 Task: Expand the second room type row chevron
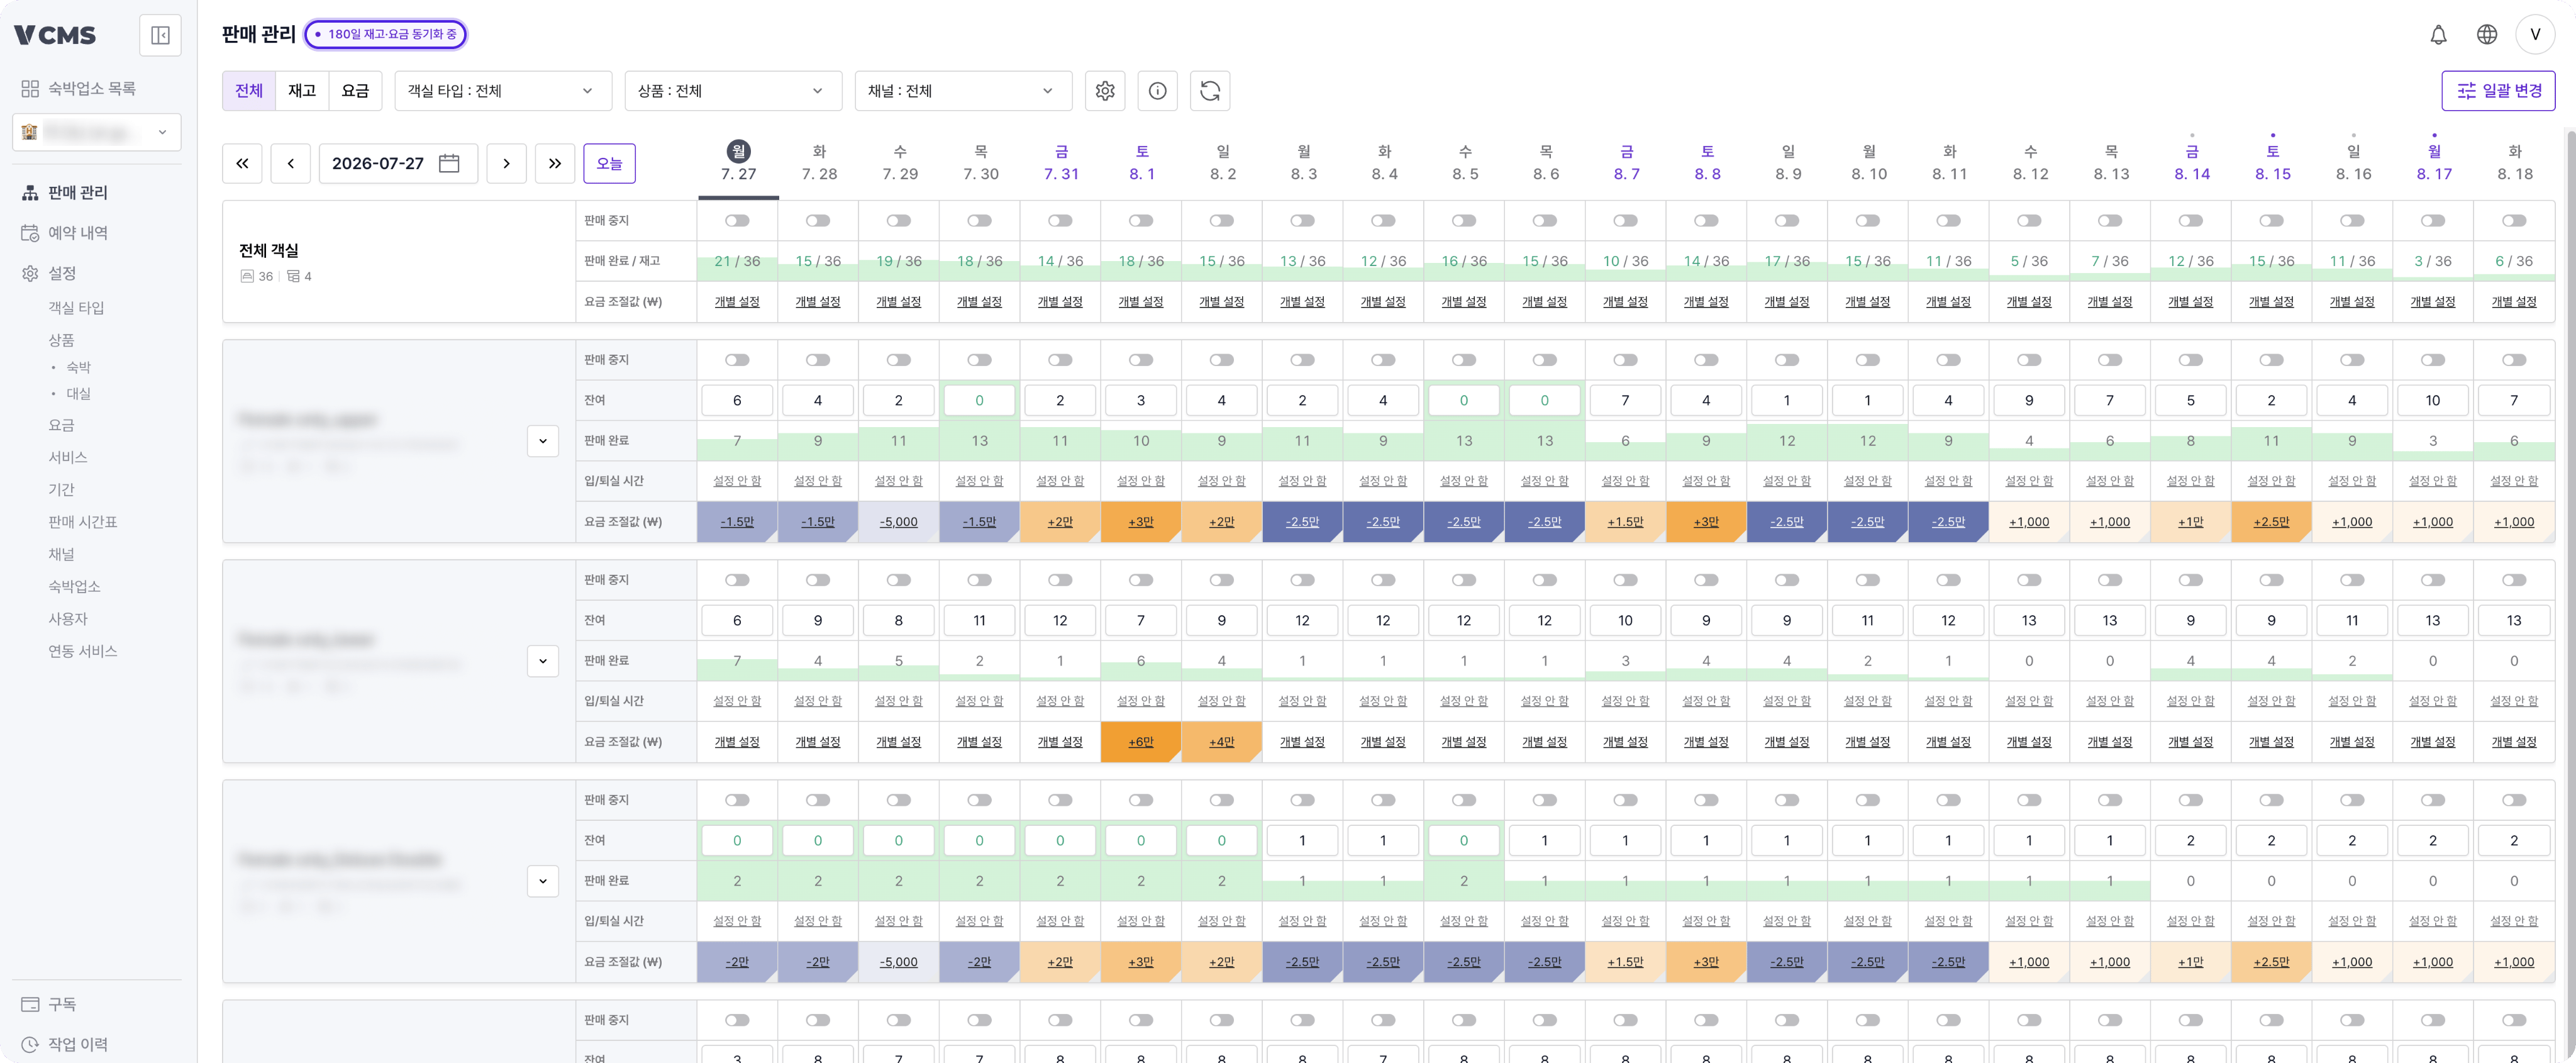(x=543, y=661)
